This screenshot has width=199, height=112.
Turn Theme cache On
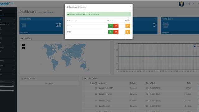[111, 26]
